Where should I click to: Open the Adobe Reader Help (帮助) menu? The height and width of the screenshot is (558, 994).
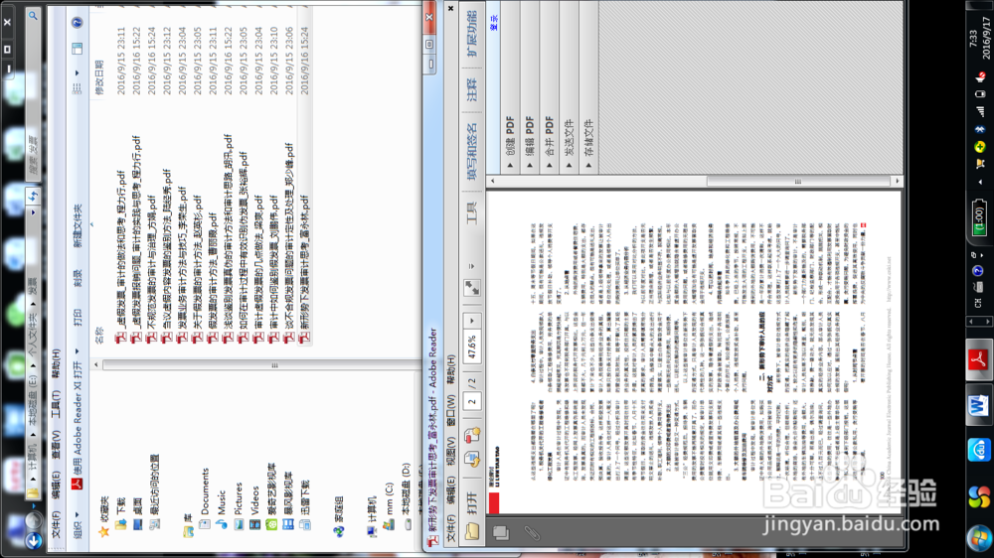450,369
